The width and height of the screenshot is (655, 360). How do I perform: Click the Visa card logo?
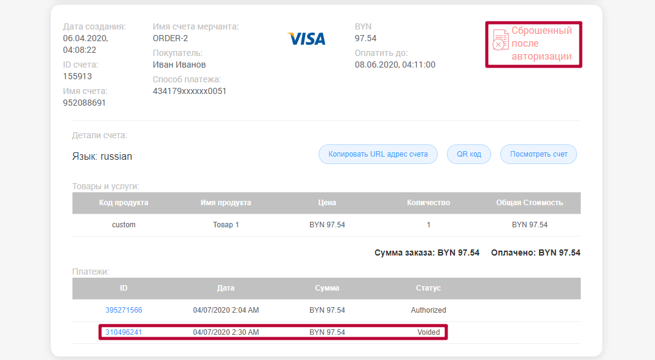pos(306,39)
